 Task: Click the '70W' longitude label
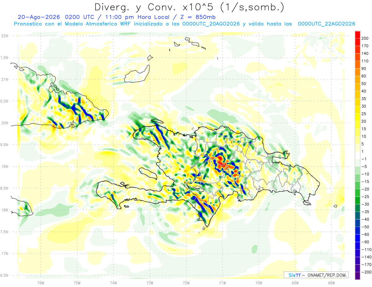259,283
